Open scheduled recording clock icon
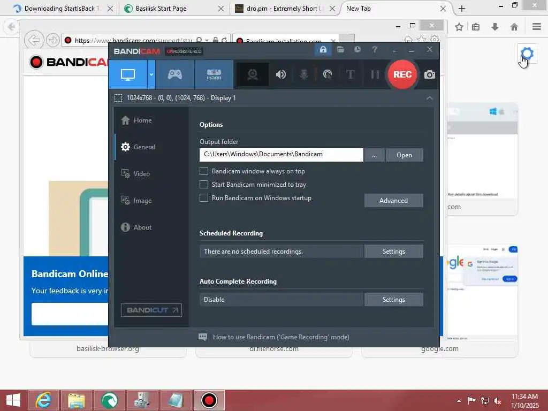Image resolution: width=548 pixels, height=411 pixels. [357, 50]
